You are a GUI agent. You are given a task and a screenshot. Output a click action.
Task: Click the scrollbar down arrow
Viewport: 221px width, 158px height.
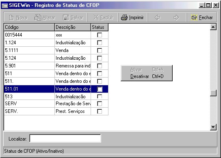pyautogui.click(x=213, y=127)
